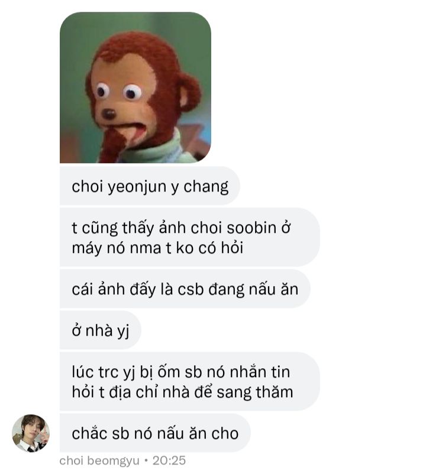Click the sender name "choi beomgyu"
The width and height of the screenshot is (426, 474).
[x=99, y=460]
